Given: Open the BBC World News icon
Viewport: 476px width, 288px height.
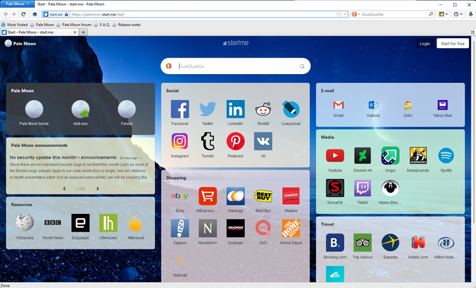Looking at the screenshot, I should tap(53, 223).
